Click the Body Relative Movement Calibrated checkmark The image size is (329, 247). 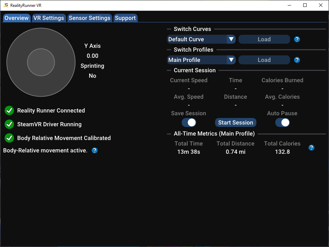click(x=9, y=138)
